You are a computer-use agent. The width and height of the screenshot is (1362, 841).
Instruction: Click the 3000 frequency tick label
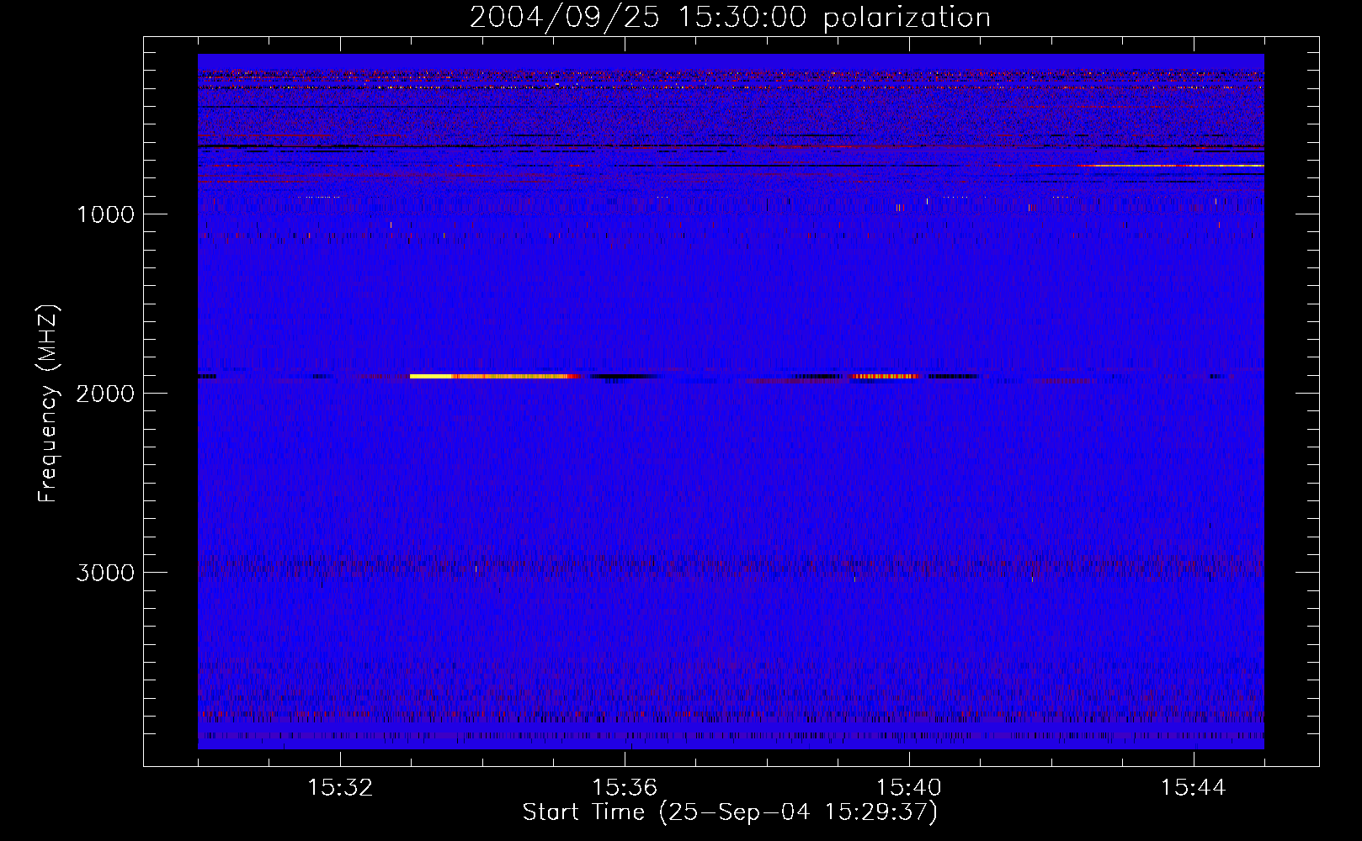coord(105,573)
